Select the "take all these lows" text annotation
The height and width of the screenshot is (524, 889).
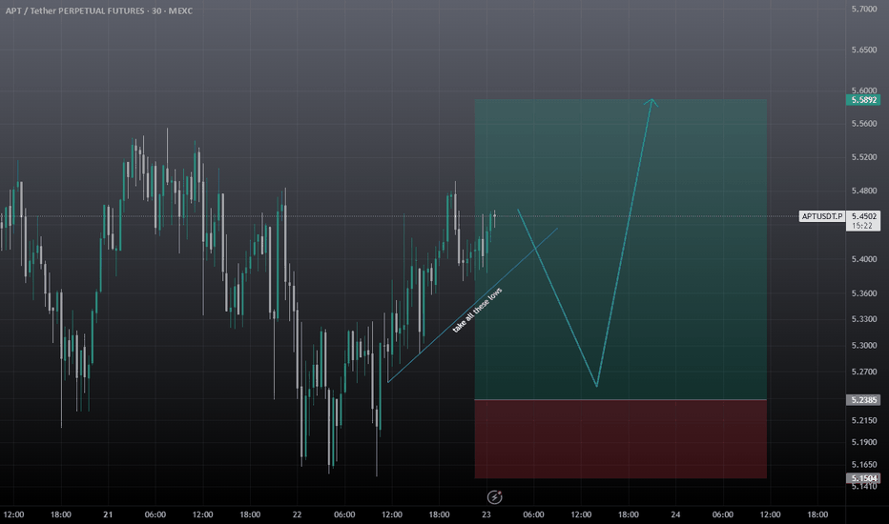[x=477, y=311]
